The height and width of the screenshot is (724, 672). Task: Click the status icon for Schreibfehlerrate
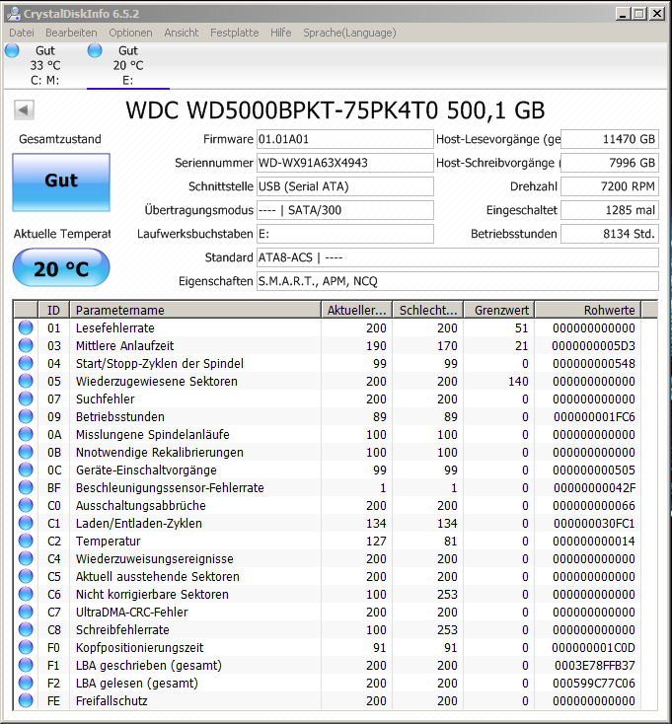coord(26,629)
